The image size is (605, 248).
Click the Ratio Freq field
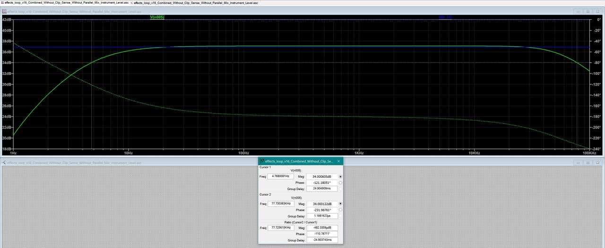[280, 228]
